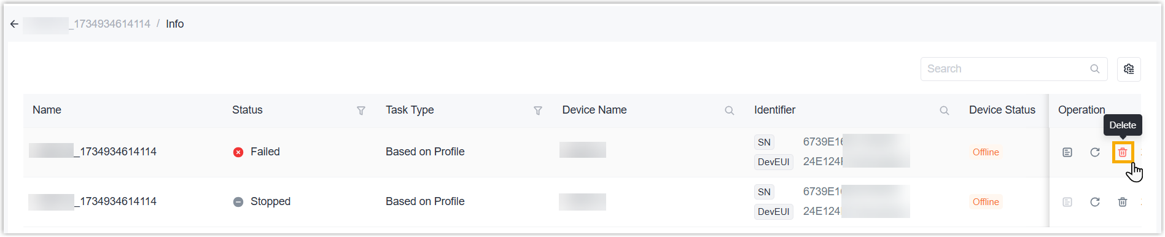Screen dimensions: 1165x237
Task: Open the Status column filter
Action: click(x=361, y=111)
